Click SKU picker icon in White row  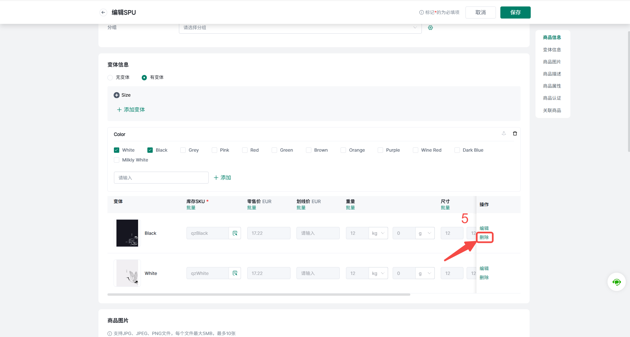coord(235,273)
